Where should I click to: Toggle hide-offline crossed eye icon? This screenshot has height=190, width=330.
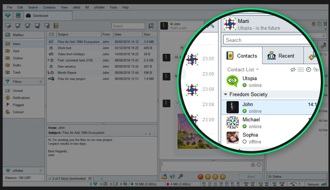pos(293,69)
